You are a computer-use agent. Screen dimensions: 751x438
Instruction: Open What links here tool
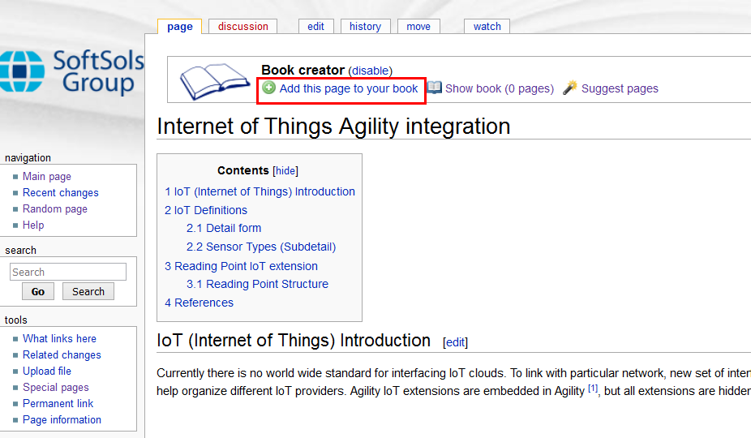pyautogui.click(x=59, y=339)
